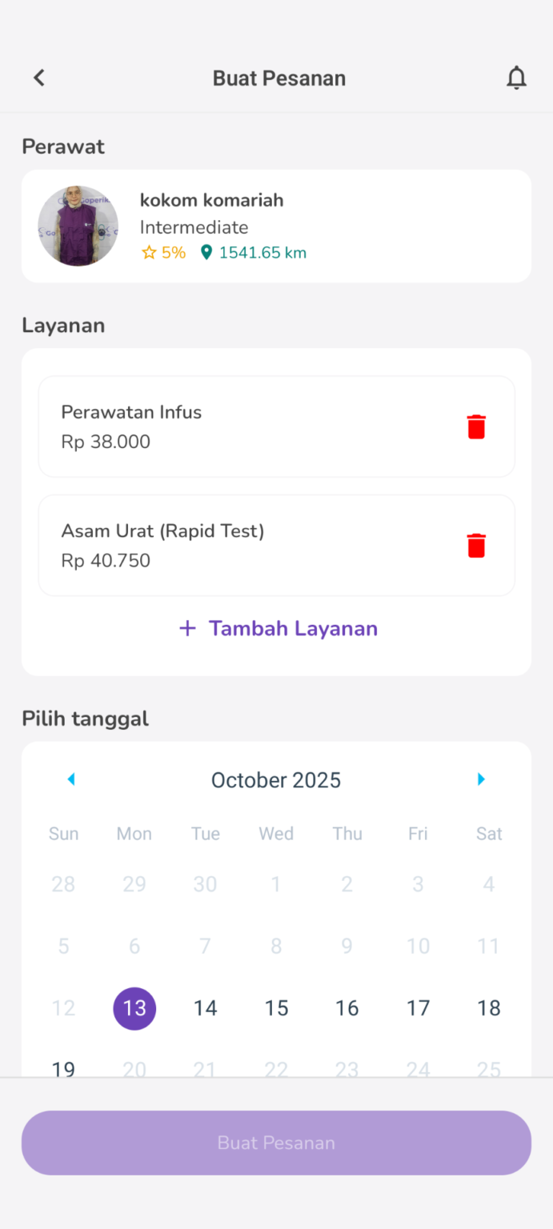Select October 13 on calendar
553x1229 pixels.
point(134,1008)
